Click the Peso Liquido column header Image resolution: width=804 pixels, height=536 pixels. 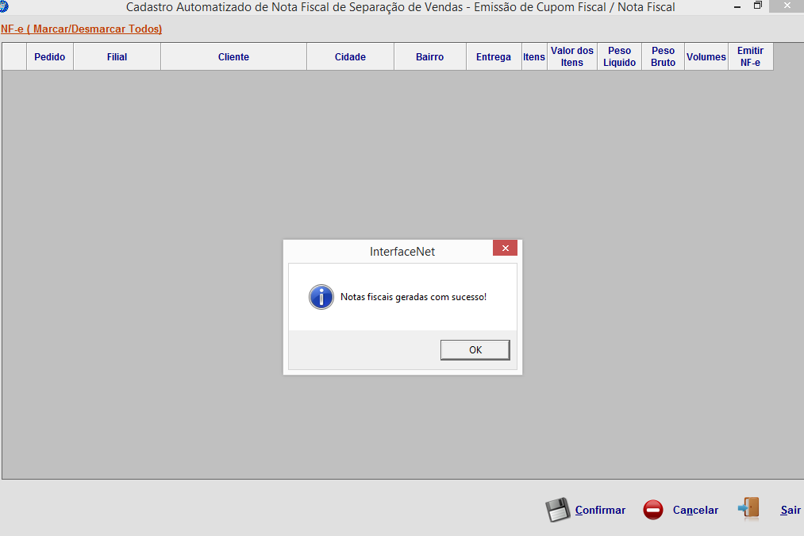point(619,57)
